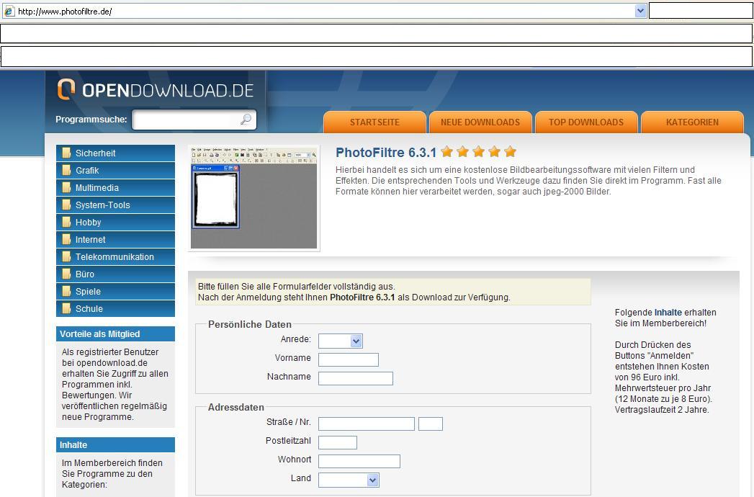
Task: Click the folder icon next to Grafik
Action: pyautogui.click(x=66, y=170)
